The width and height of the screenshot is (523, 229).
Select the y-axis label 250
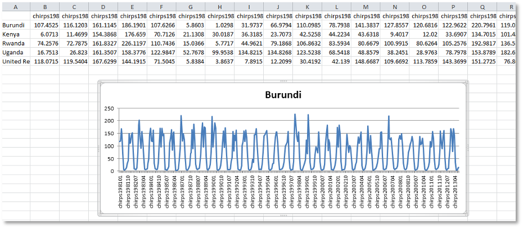[109, 109]
